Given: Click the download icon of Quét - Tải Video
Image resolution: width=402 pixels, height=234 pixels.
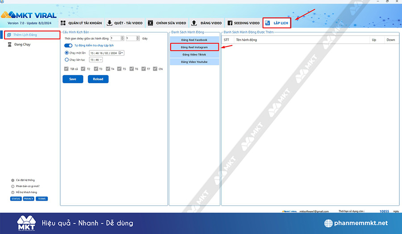Looking at the screenshot, I should pyautogui.click(x=109, y=23).
